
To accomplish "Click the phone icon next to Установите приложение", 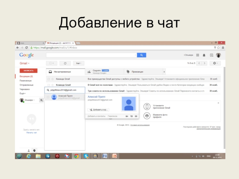I will click(147, 107).
